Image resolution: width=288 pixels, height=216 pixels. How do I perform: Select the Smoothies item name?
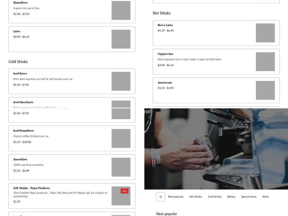pyautogui.click(x=20, y=159)
